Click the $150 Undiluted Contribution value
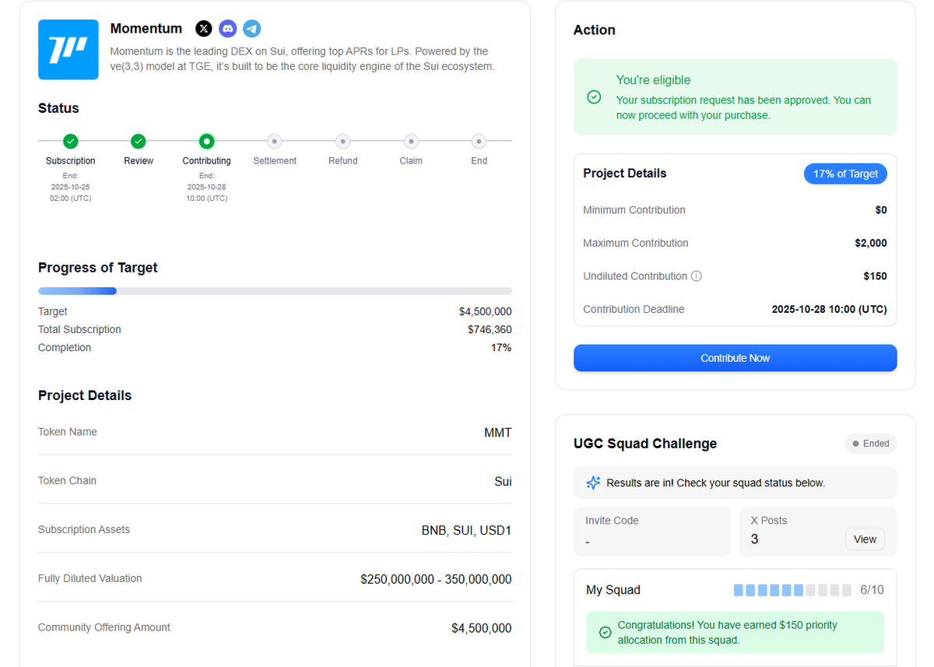 pyautogui.click(x=875, y=276)
